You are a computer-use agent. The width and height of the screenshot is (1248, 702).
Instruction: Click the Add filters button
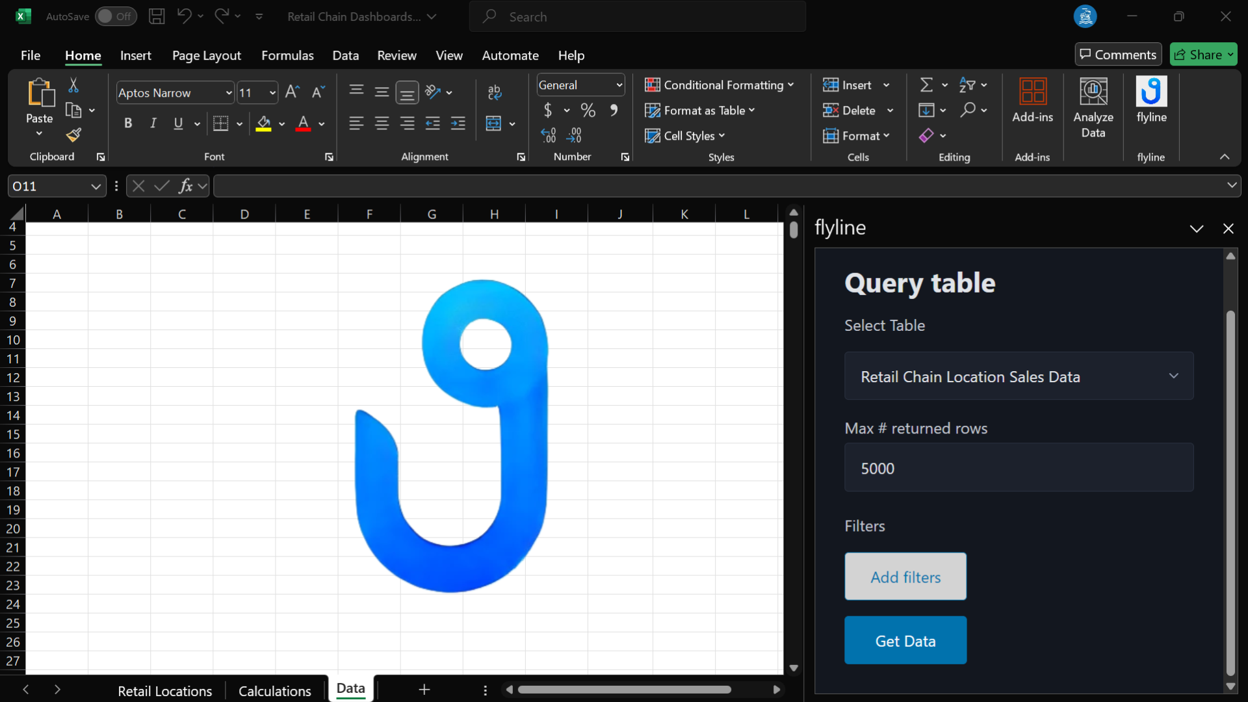[x=905, y=576]
